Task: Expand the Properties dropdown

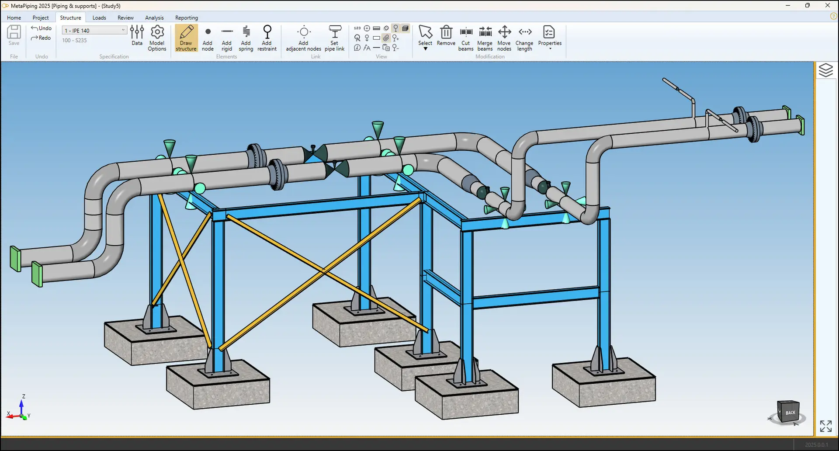Action: [x=550, y=49]
